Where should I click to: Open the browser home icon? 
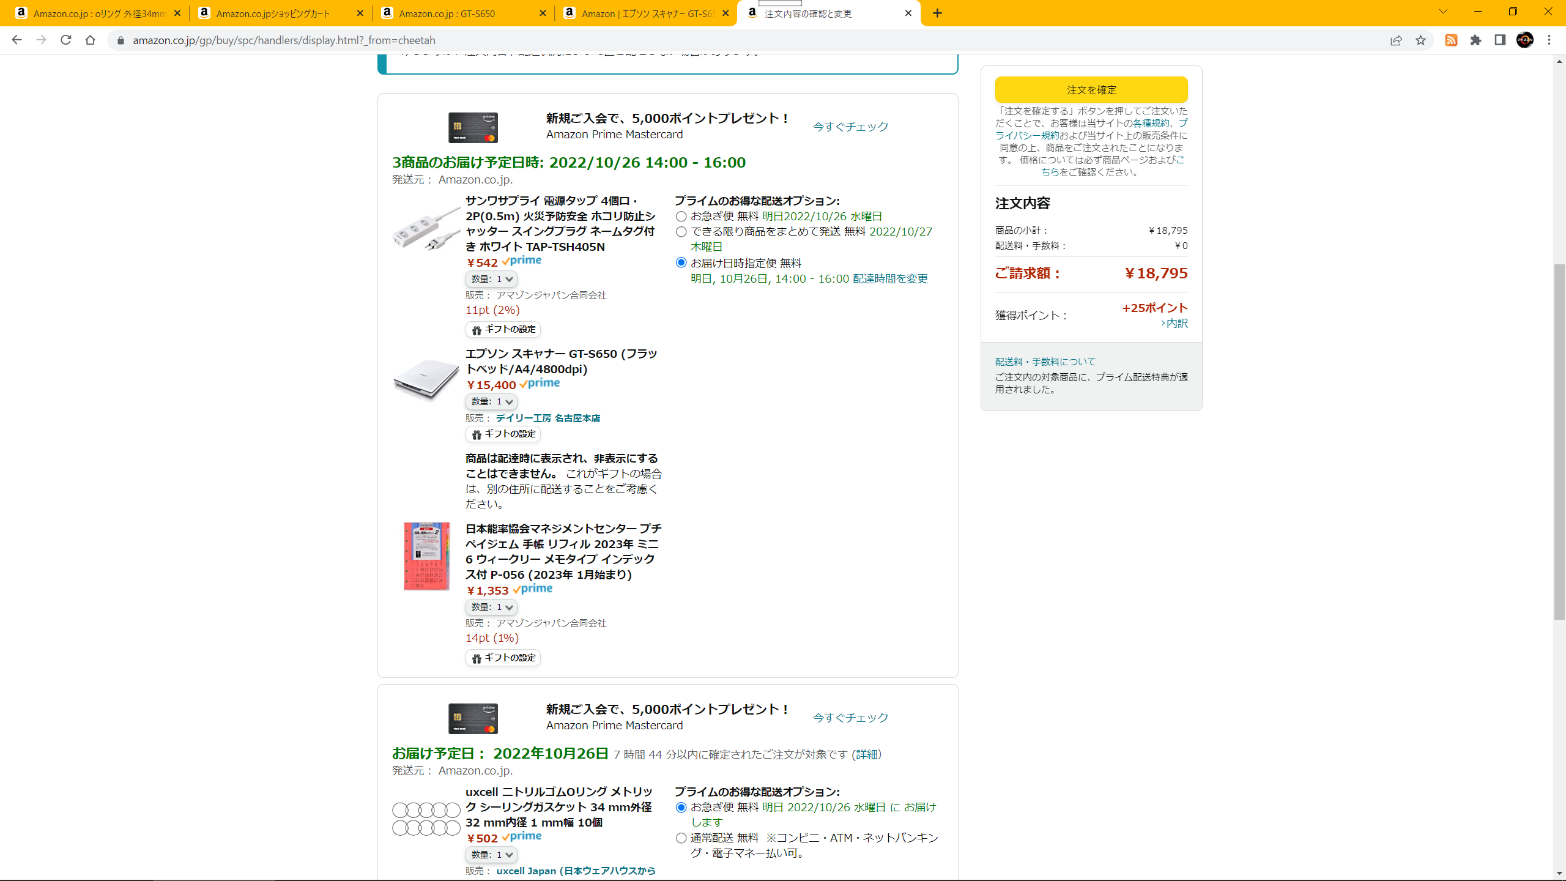point(90,40)
